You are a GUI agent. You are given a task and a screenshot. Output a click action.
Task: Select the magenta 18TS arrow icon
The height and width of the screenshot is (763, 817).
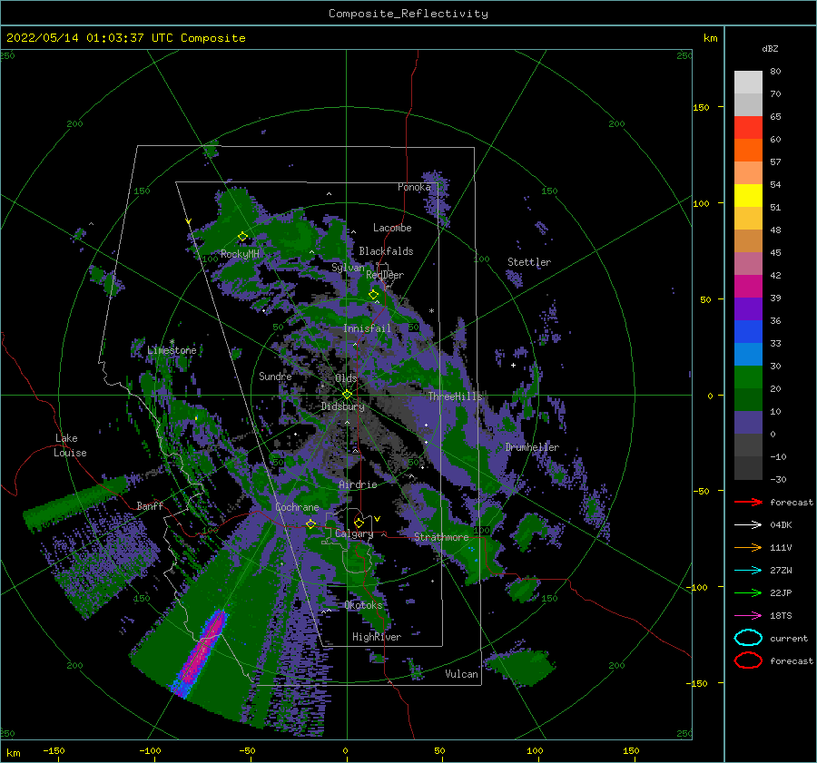tap(748, 616)
